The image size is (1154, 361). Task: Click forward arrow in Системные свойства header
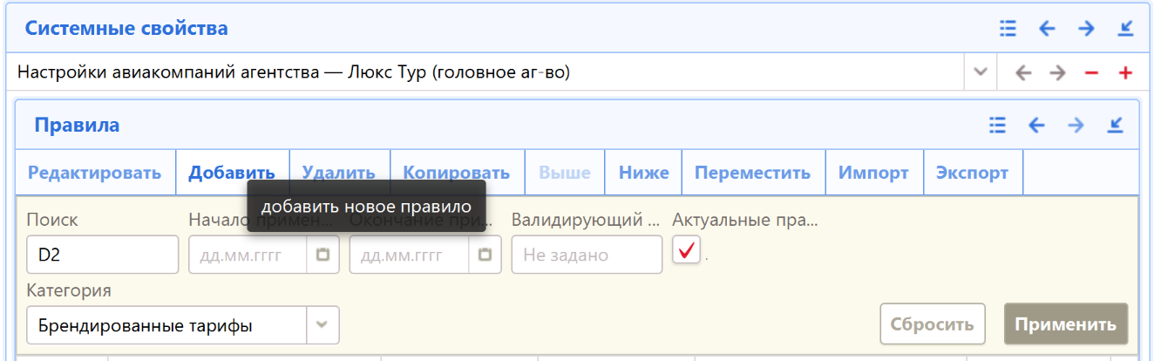(1086, 29)
